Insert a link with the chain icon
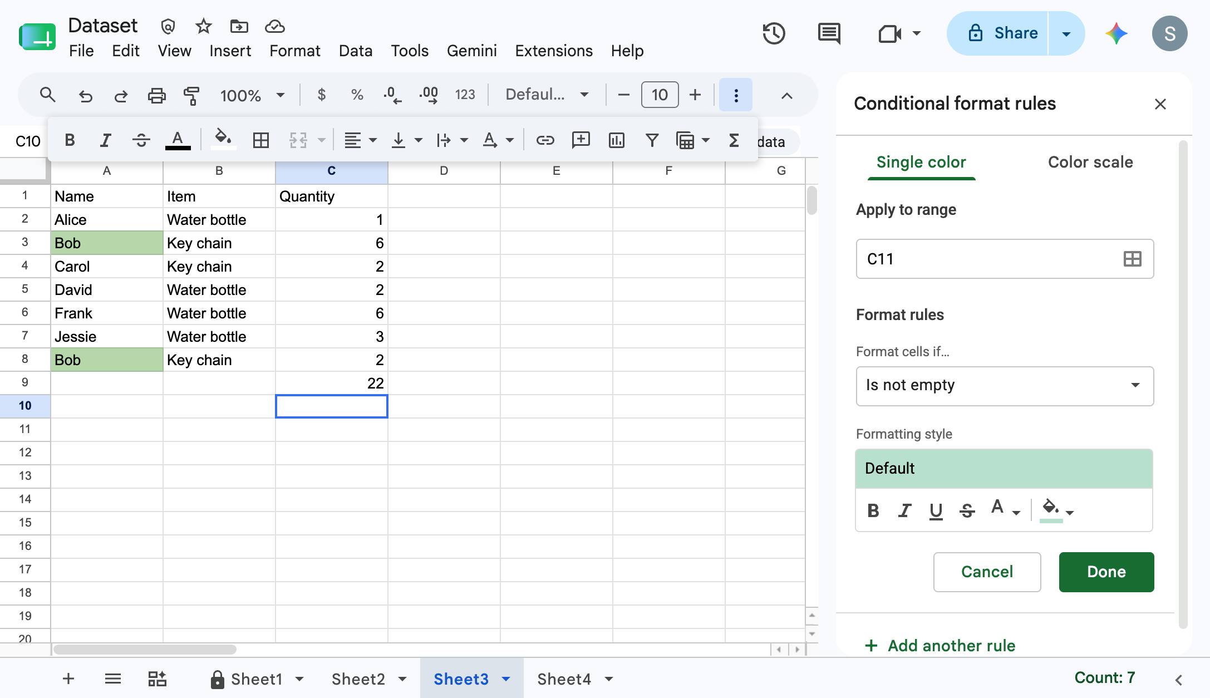The width and height of the screenshot is (1210, 698). (545, 140)
